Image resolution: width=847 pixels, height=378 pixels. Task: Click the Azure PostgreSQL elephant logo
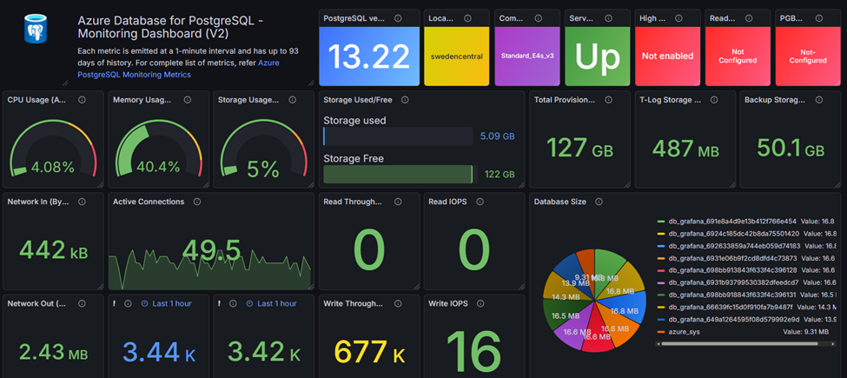pos(36,30)
